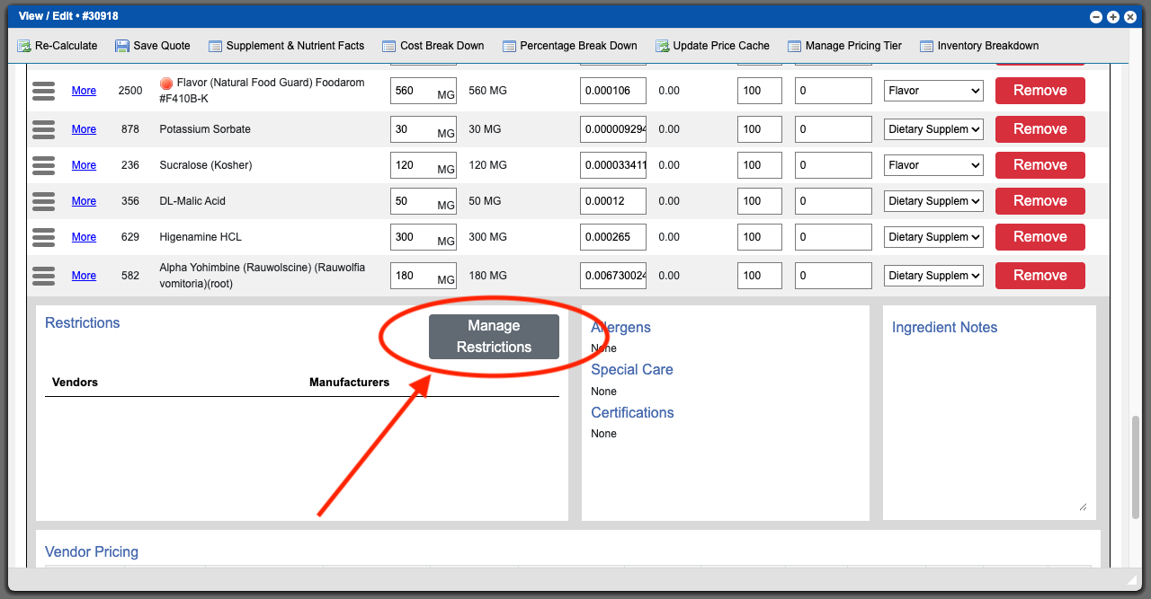Image resolution: width=1151 pixels, height=599 pixels.
Task: Click the vertical scrollbar thumb
Action: coord(1136,465)
